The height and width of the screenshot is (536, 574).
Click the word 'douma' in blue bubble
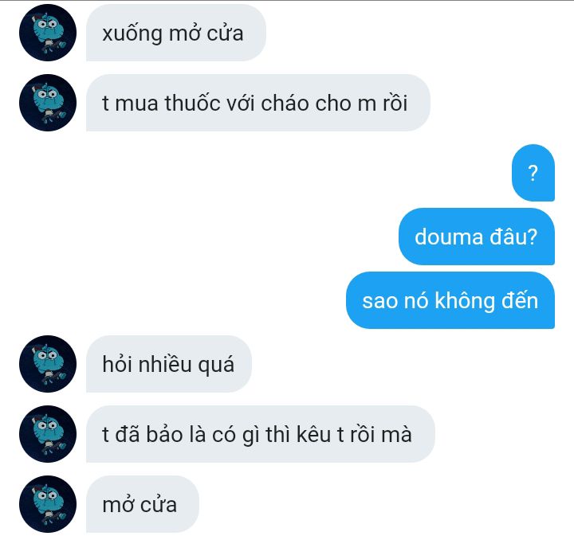point(449,237)
